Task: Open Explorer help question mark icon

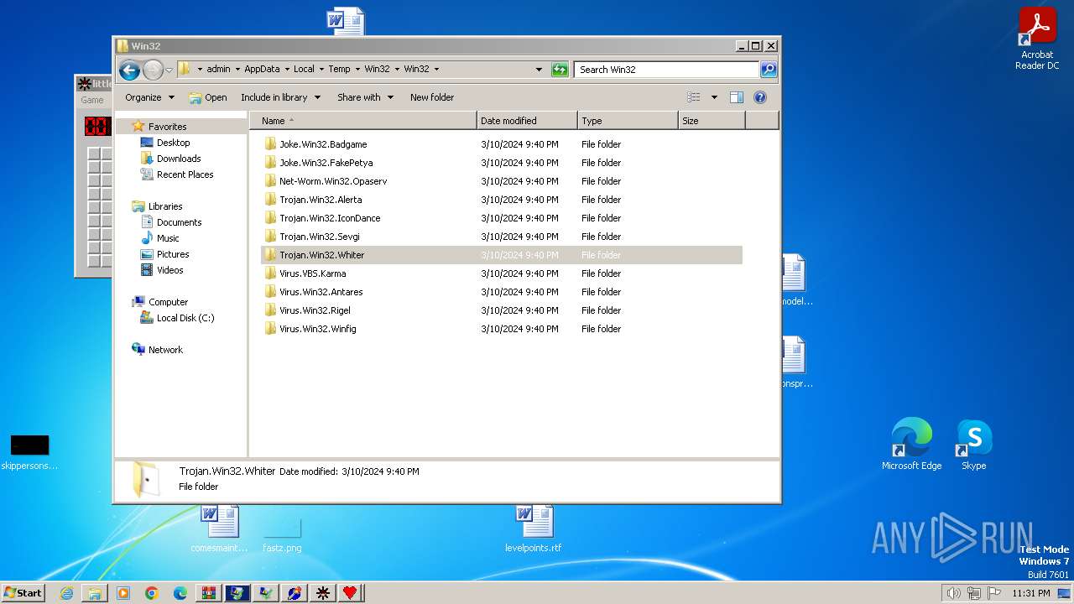Action: coord(760,97)
